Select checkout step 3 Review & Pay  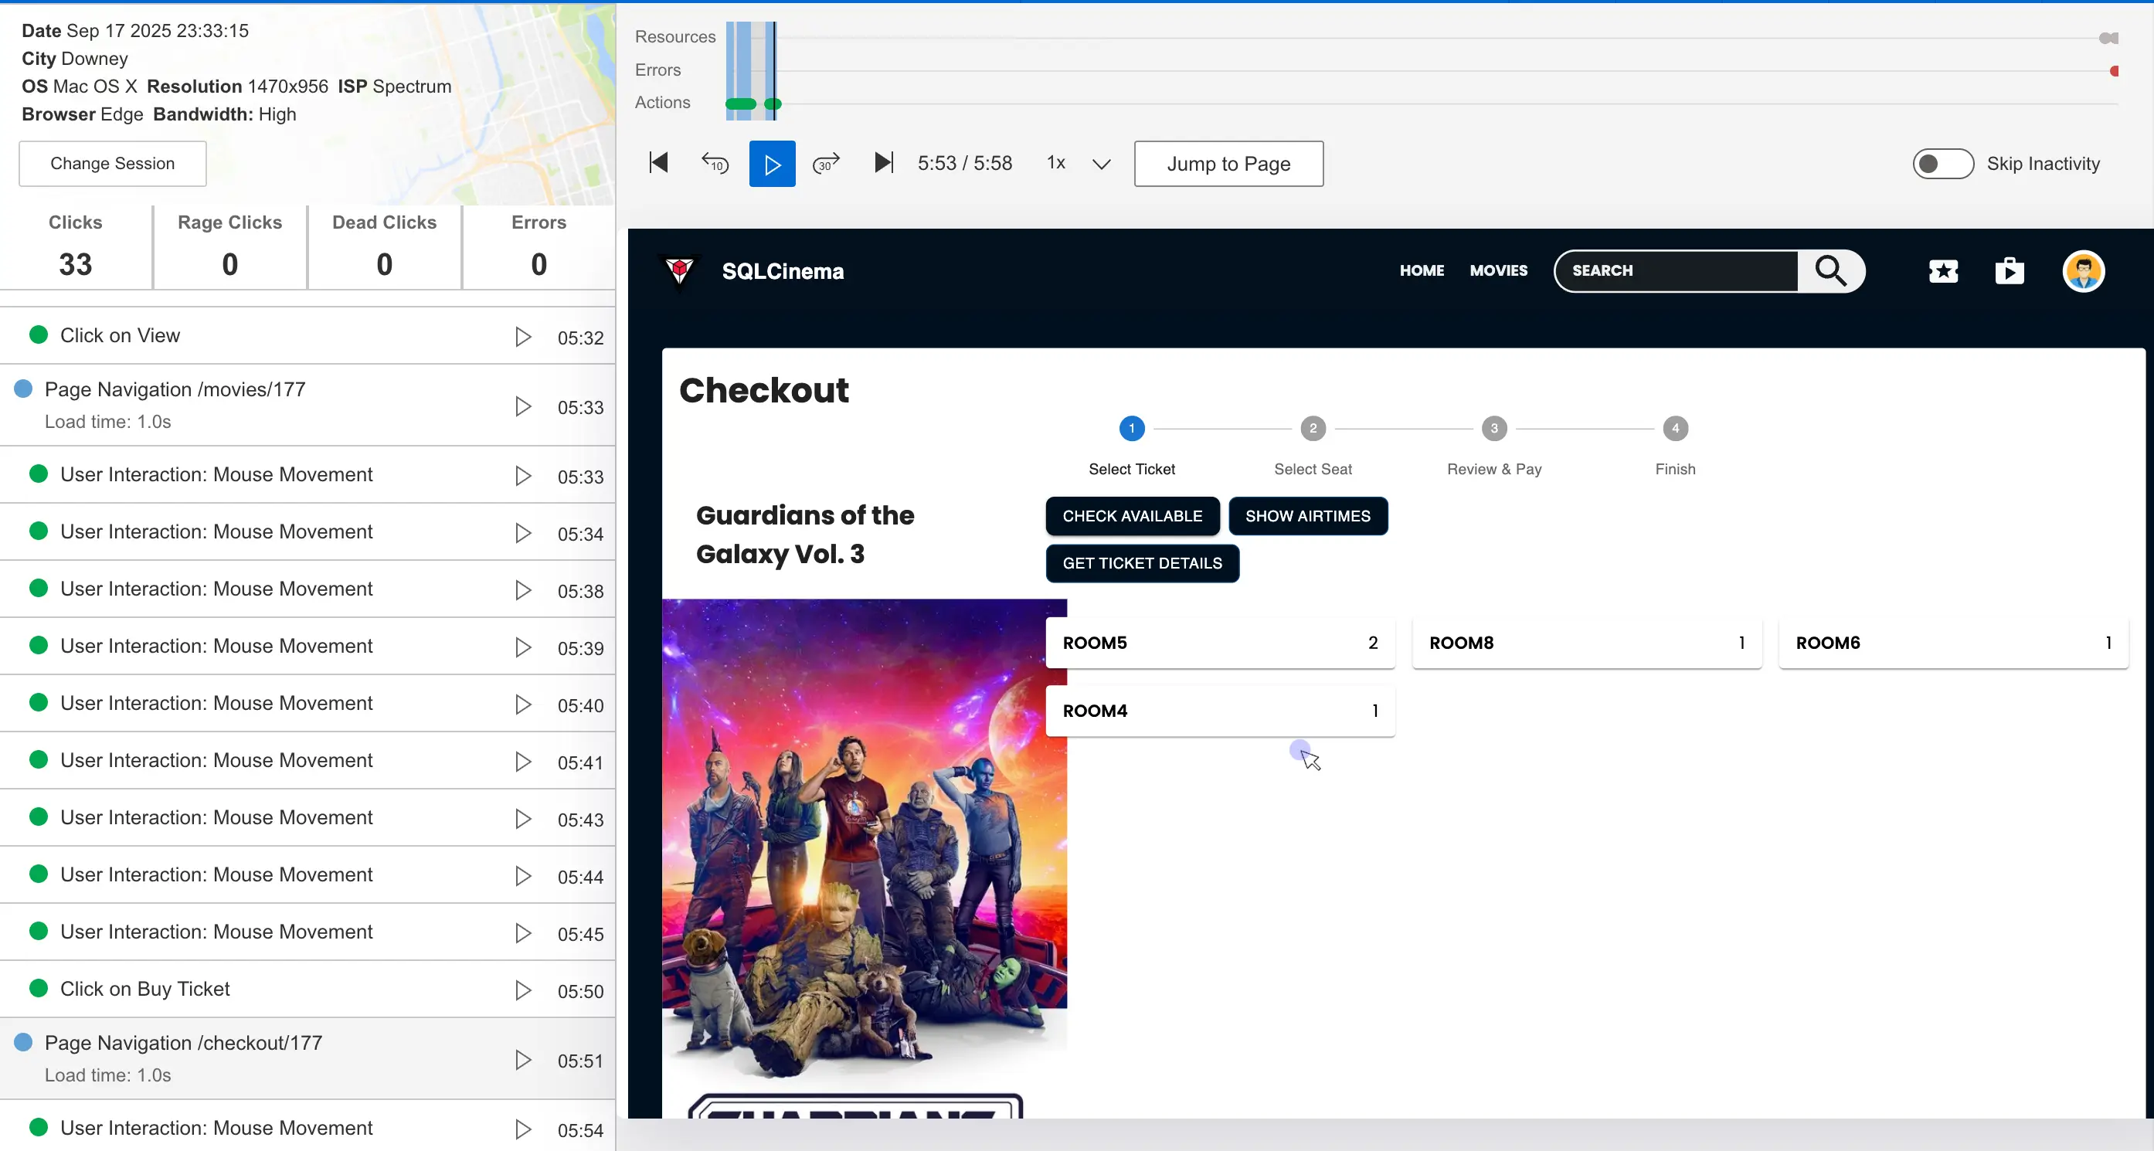point(1493,429)
